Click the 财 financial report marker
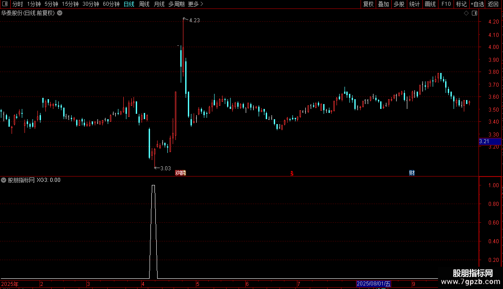Viewport: 503px width, 289px height. (x=412, y=173)
